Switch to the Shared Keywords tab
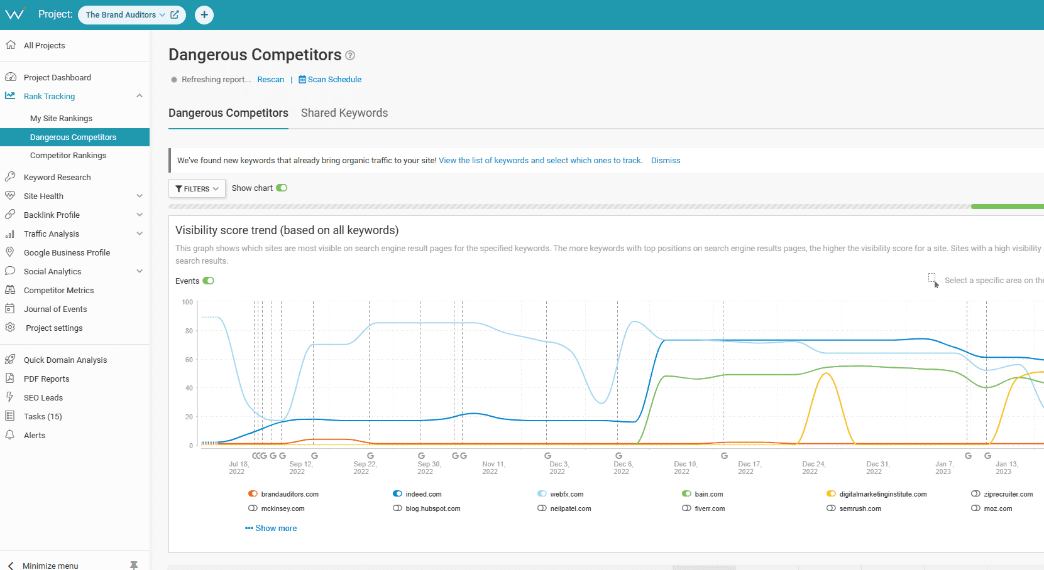The height and width of the screenshot is (570, 1044). pos(344,113)
